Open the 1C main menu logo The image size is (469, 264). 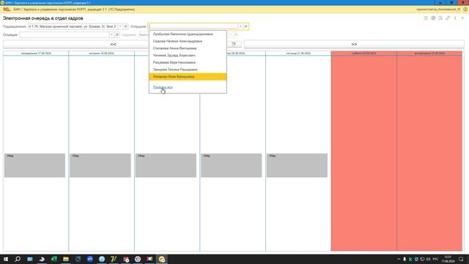pos(6,10)
